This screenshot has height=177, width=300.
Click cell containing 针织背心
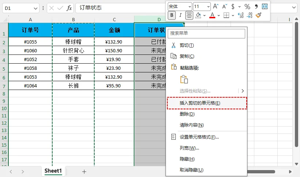73,50
